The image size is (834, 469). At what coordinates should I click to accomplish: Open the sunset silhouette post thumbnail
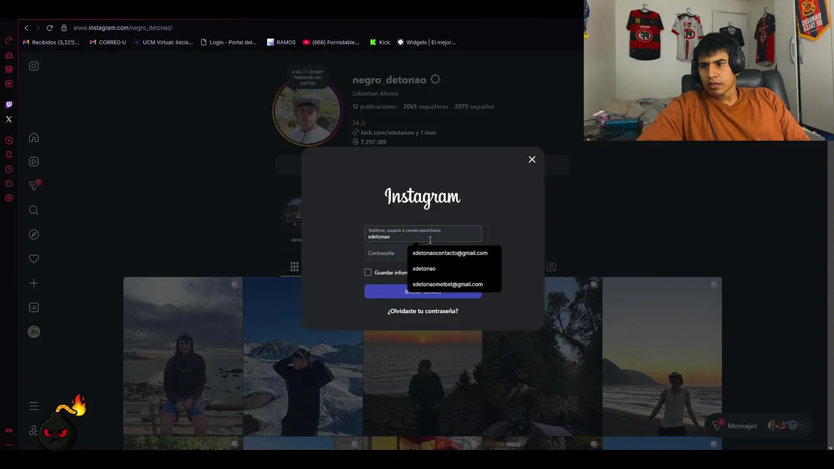423,356
